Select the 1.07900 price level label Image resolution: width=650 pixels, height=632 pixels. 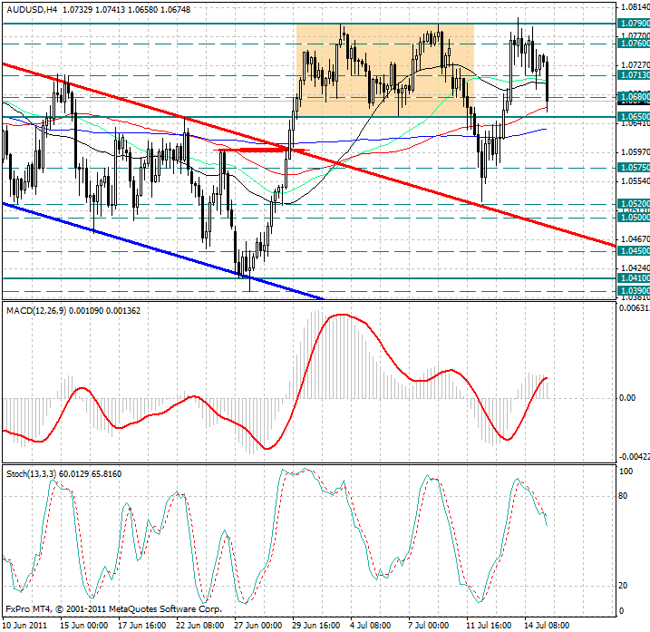[x=632, y=23]
